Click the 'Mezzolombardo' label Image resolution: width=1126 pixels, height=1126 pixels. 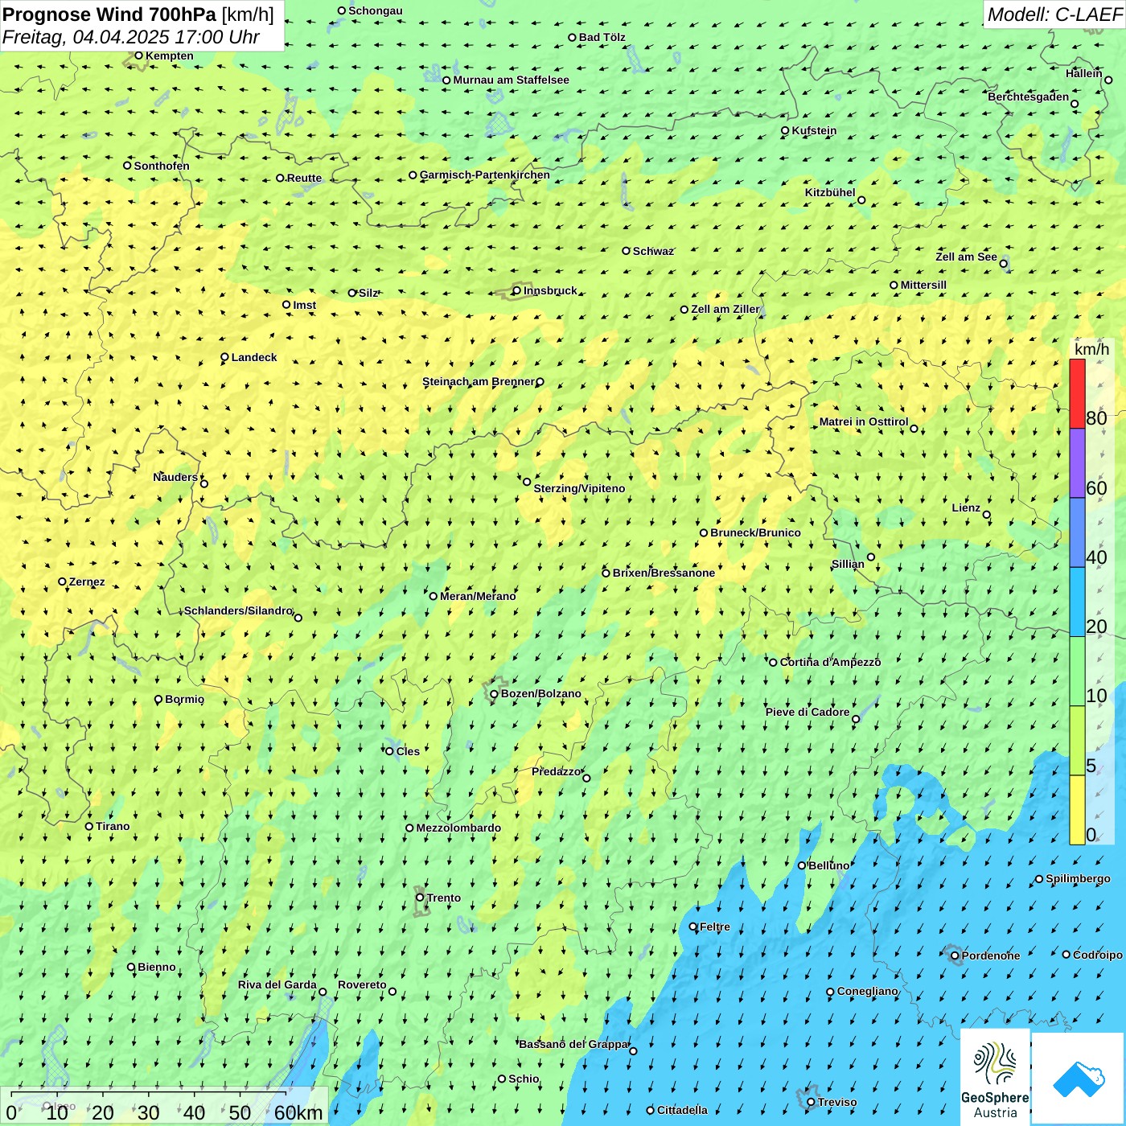coord(458,828)
